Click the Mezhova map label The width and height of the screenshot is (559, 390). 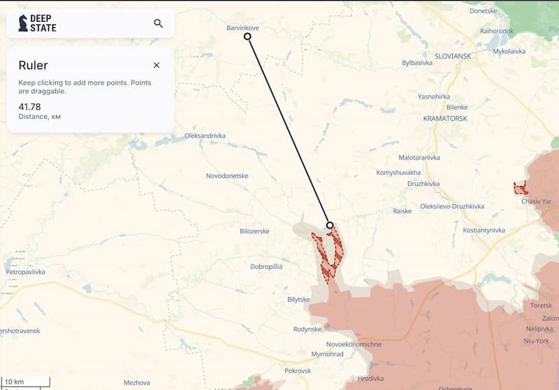[136, 382]
